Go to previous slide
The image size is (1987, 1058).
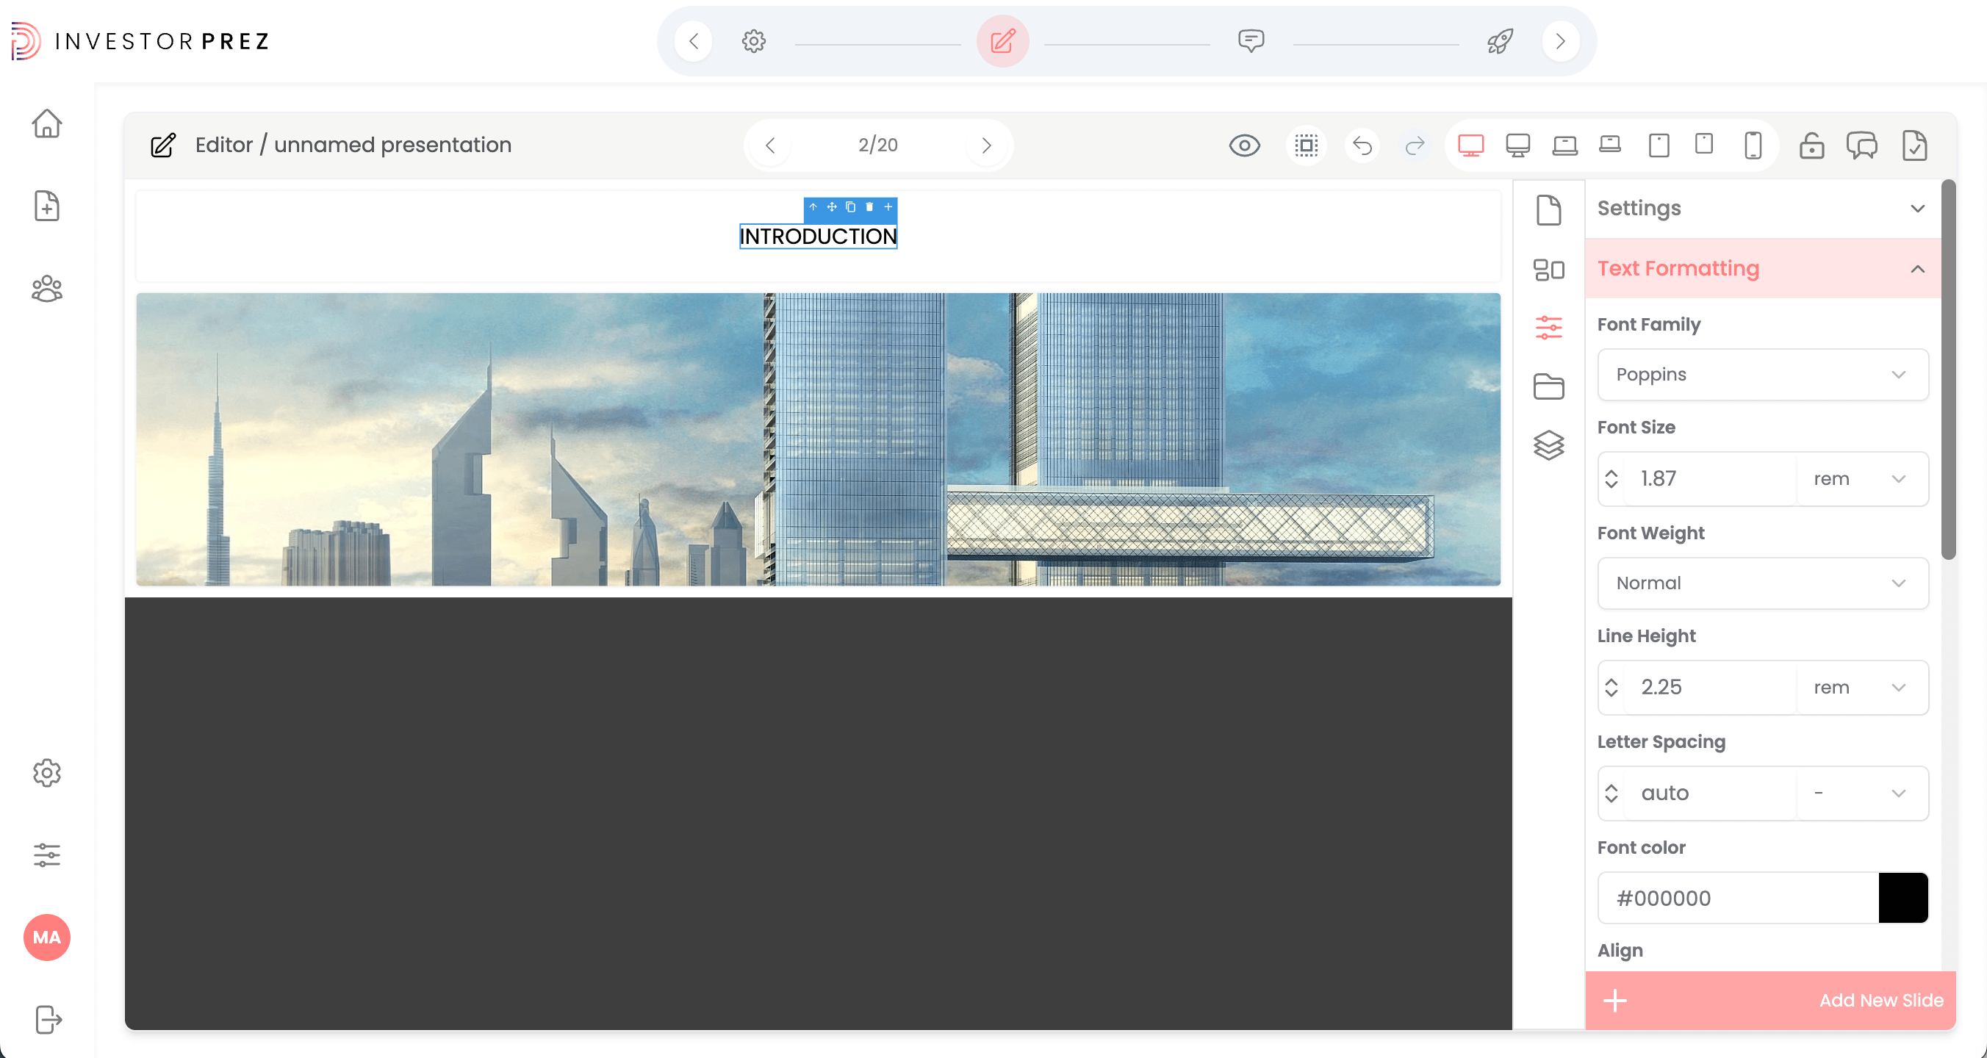(770, 145)
